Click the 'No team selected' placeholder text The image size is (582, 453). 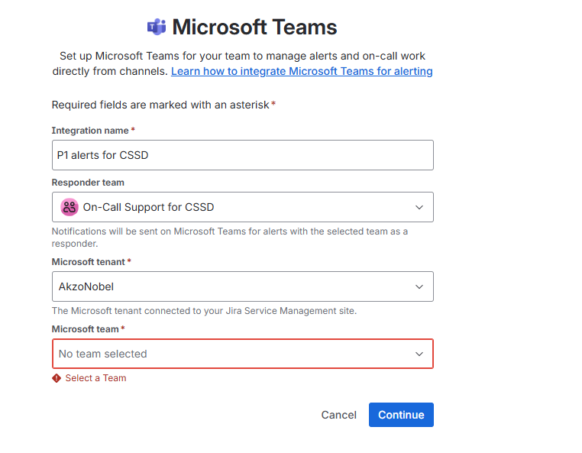(103, 354)
